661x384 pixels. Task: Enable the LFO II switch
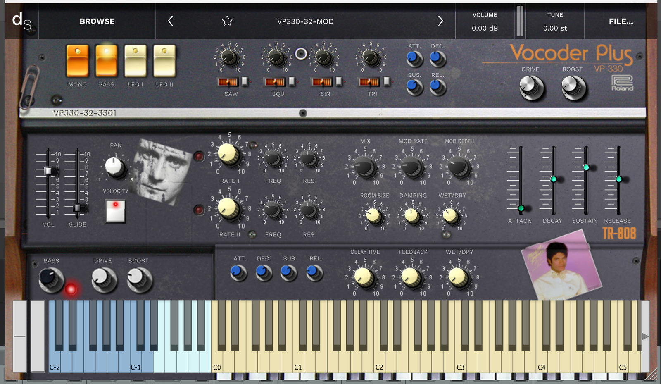[x=164, y=61]
